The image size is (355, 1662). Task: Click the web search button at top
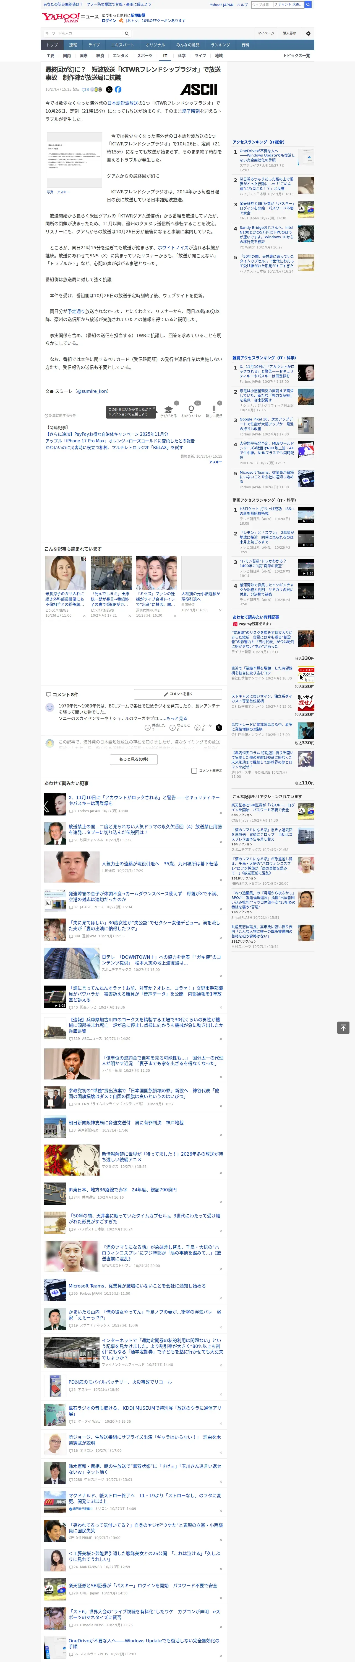308,4
